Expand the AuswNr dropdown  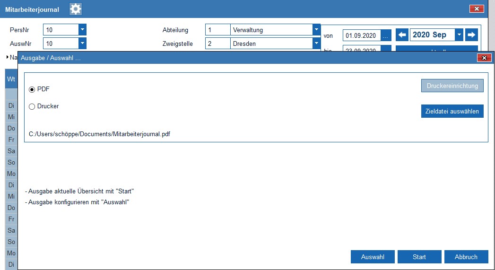[82, 44]
